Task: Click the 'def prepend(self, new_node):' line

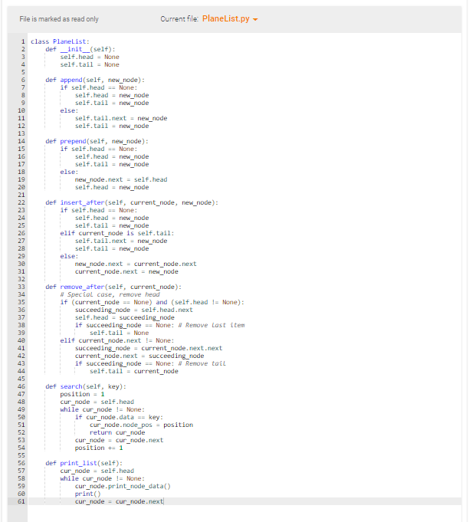Action: tap(97, 141)
